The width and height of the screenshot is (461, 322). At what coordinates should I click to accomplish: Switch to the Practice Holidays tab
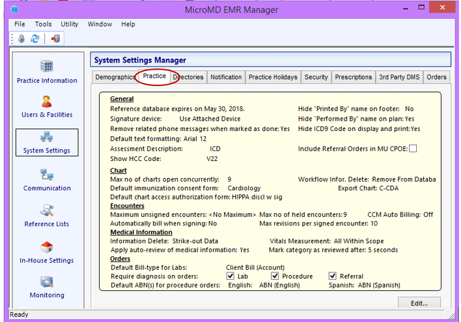(x=273, y=77)
